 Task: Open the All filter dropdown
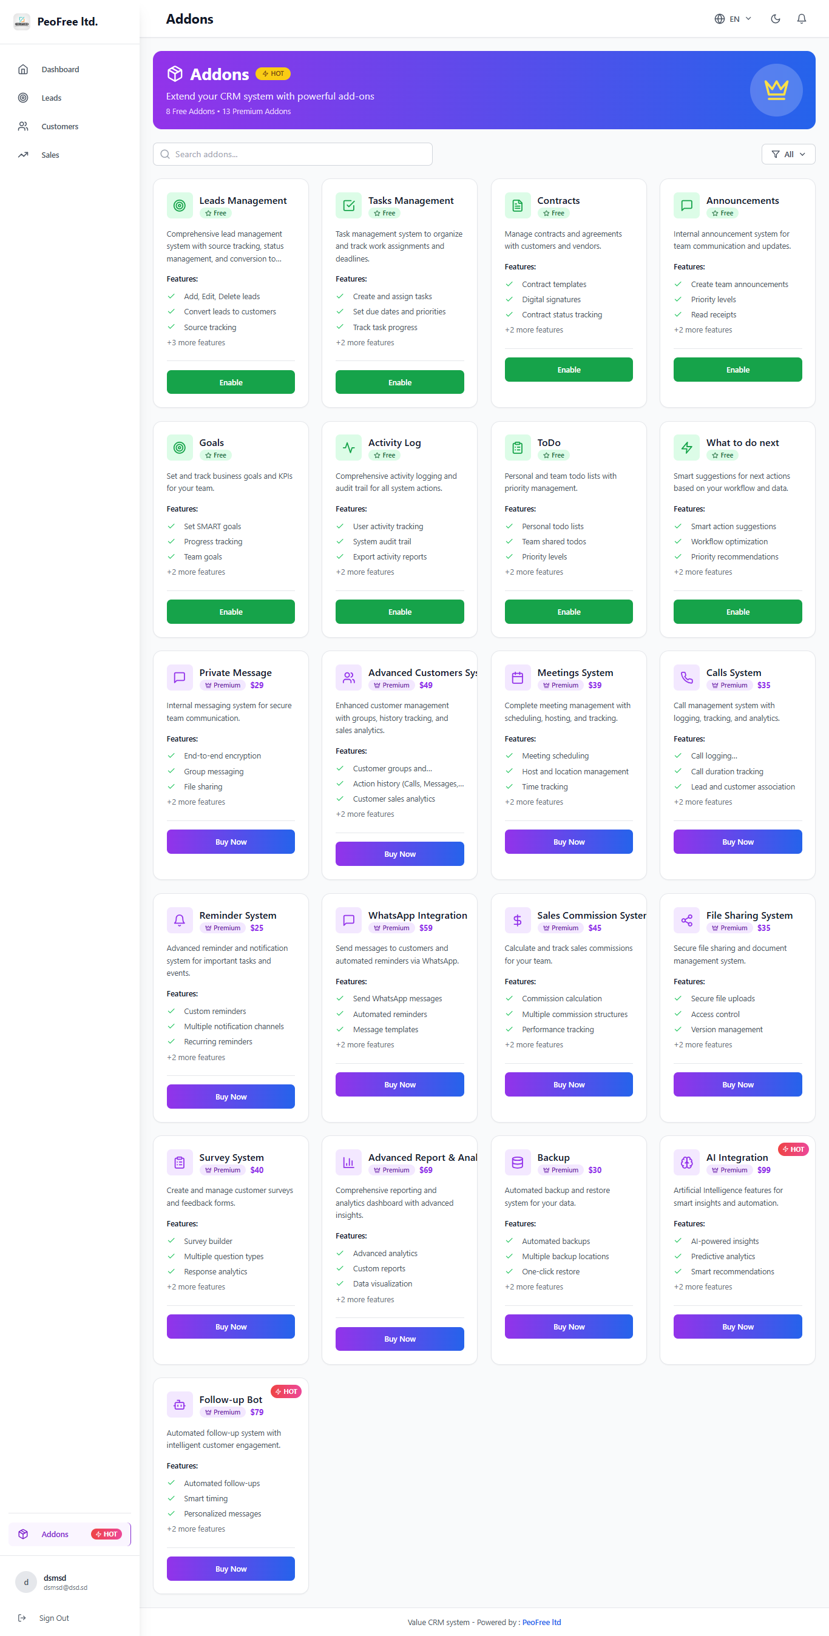coord(788,154)
